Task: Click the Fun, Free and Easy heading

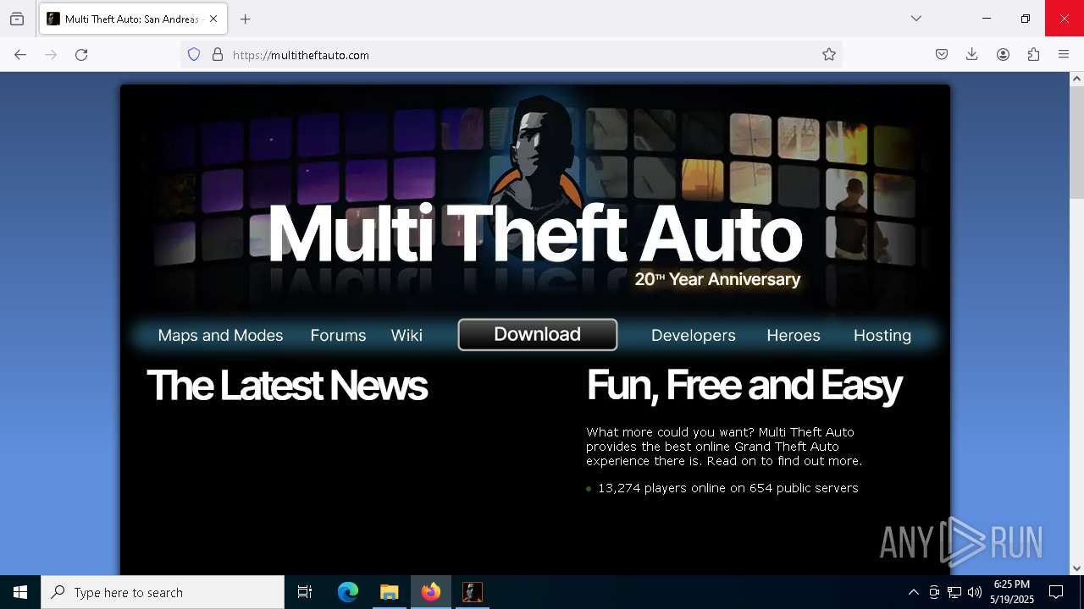Action: coord(744,386)
